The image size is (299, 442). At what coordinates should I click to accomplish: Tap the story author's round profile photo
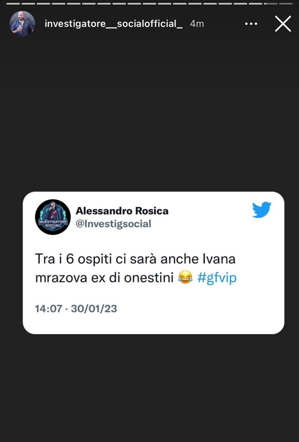pyautogui.click(x=22, y=23)
